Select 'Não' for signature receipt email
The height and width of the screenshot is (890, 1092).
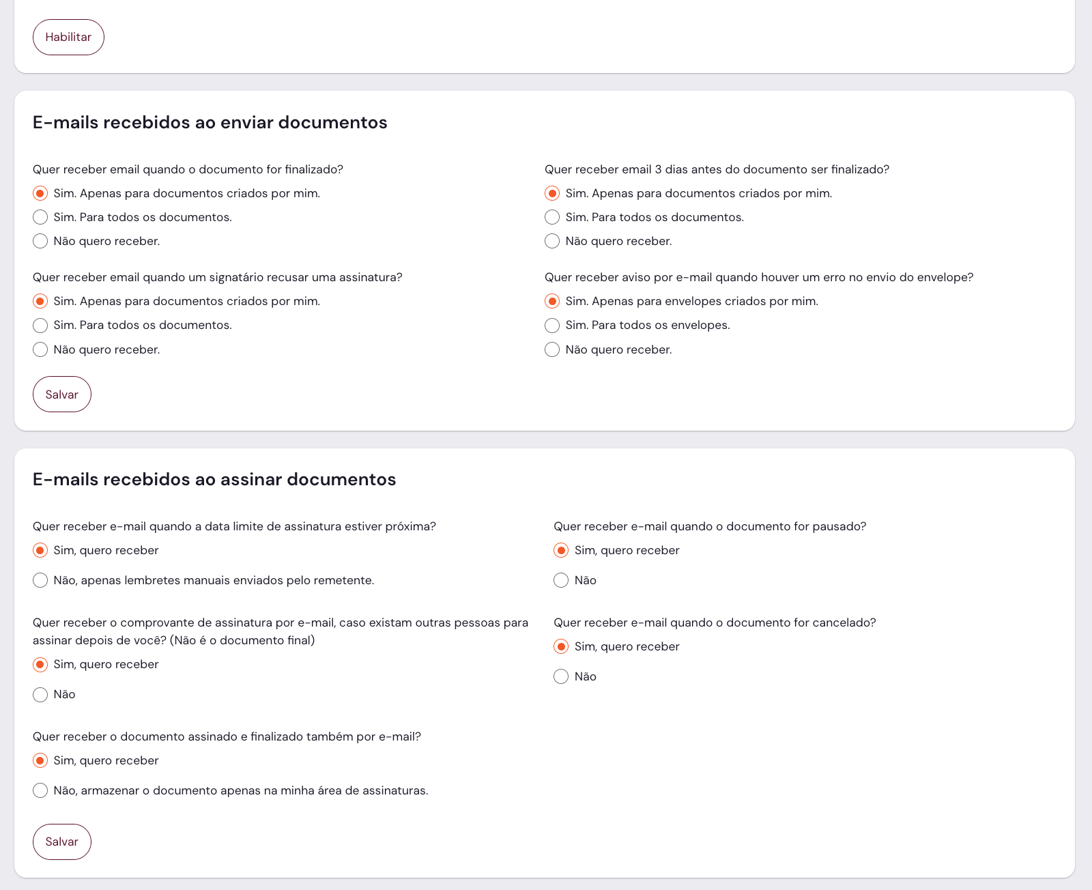pyautogui.click(x=40, y=694)
